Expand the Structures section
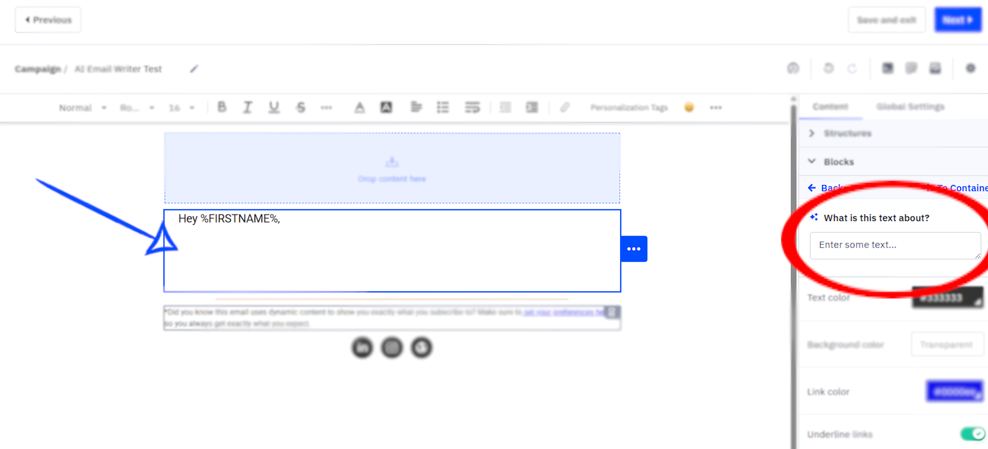988x449 pixels. pos(846,133)
